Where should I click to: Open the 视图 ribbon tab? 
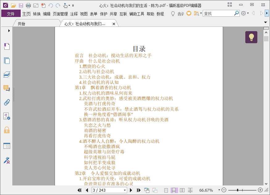[x=84, y=14]
